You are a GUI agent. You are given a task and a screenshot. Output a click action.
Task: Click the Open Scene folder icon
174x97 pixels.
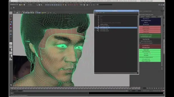[22, 5]
